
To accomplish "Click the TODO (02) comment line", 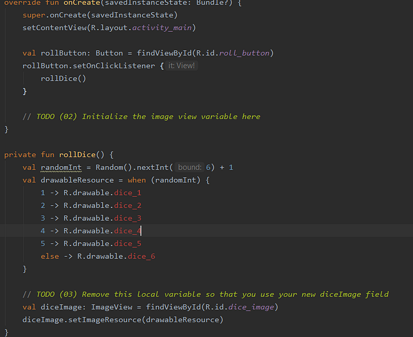I will click(x=142, y=117).
